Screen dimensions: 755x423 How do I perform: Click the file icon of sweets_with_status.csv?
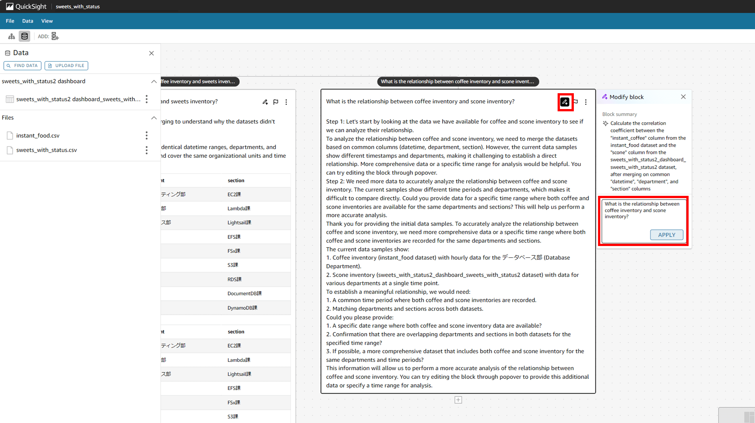click(x=10, y=150)
